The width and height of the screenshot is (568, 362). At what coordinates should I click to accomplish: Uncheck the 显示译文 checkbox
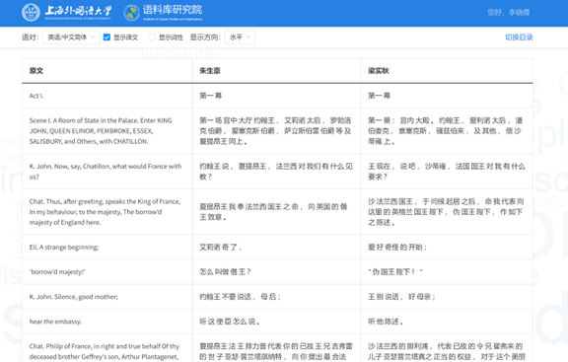point(106,37)
